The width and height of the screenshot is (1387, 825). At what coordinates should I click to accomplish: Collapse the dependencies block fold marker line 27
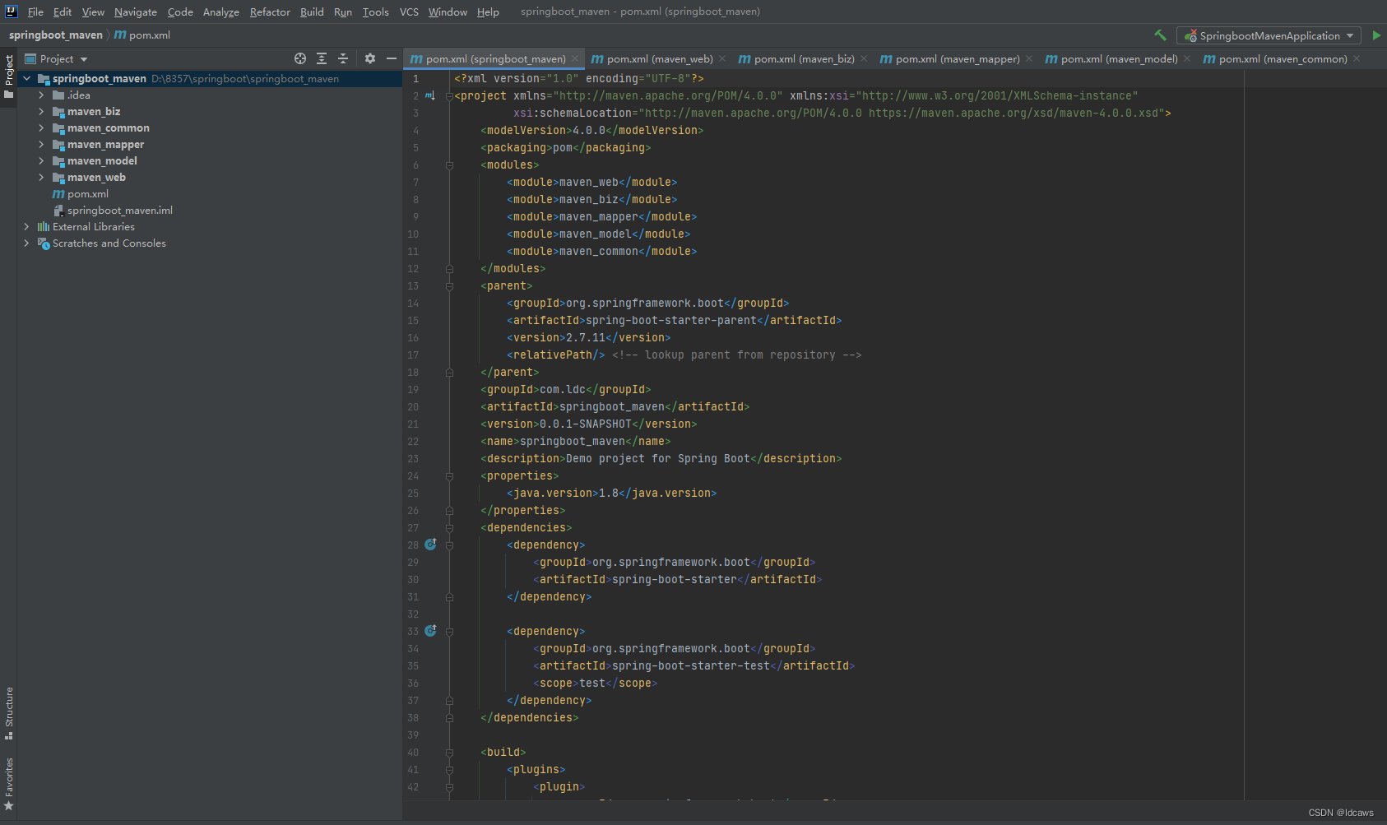coord(449,528)
